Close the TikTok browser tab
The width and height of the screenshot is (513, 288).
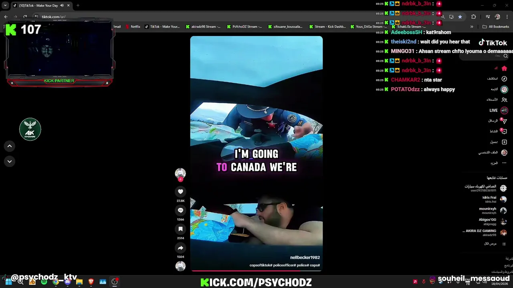[x=68, y=6]
